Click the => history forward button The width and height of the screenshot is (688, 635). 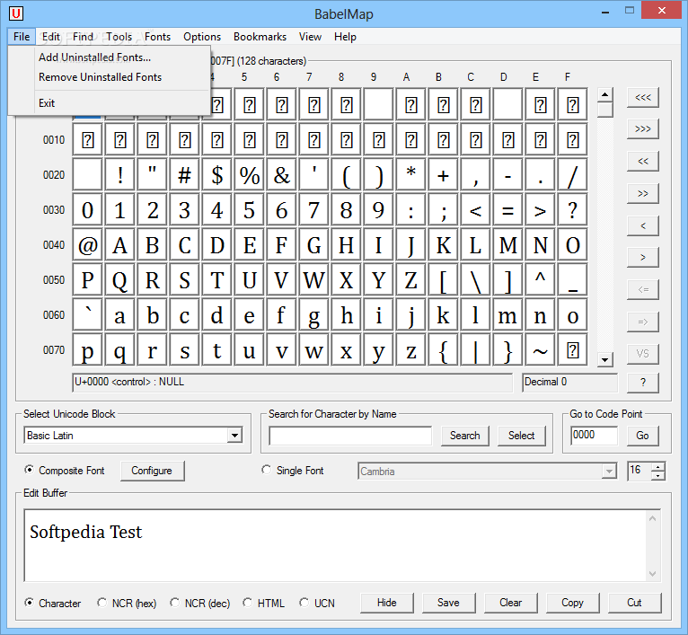click(643, 322)
